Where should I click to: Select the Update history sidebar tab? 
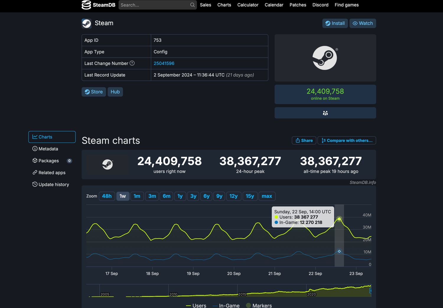[52, 185]
